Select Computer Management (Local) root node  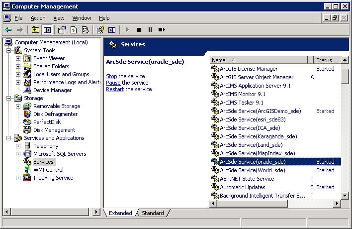(51, 42)
